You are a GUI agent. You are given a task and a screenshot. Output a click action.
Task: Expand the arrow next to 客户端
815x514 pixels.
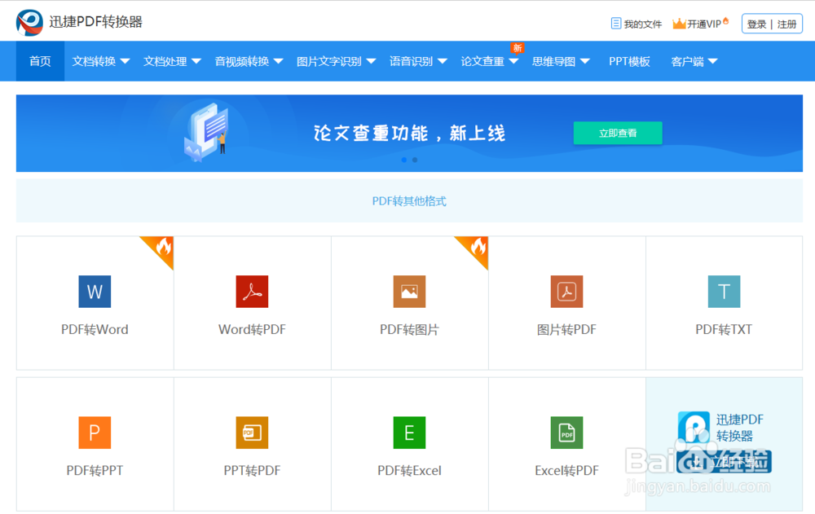click(x=712, y=61)
